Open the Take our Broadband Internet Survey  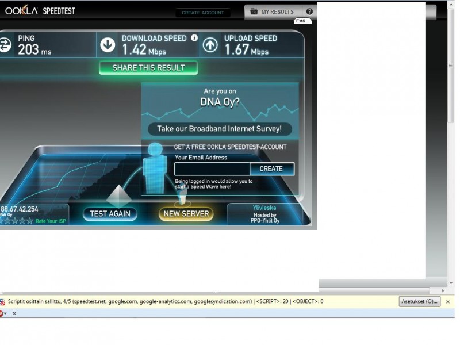pyautogui.click(x=220, y=129)
